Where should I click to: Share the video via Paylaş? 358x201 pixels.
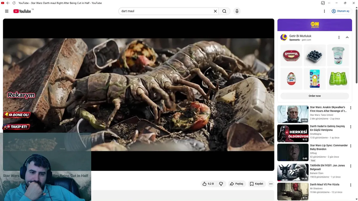pos(237,184)
